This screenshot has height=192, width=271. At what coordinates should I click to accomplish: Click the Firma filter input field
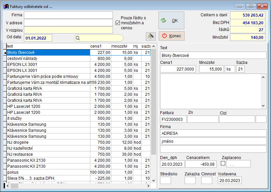click(68, 15)
